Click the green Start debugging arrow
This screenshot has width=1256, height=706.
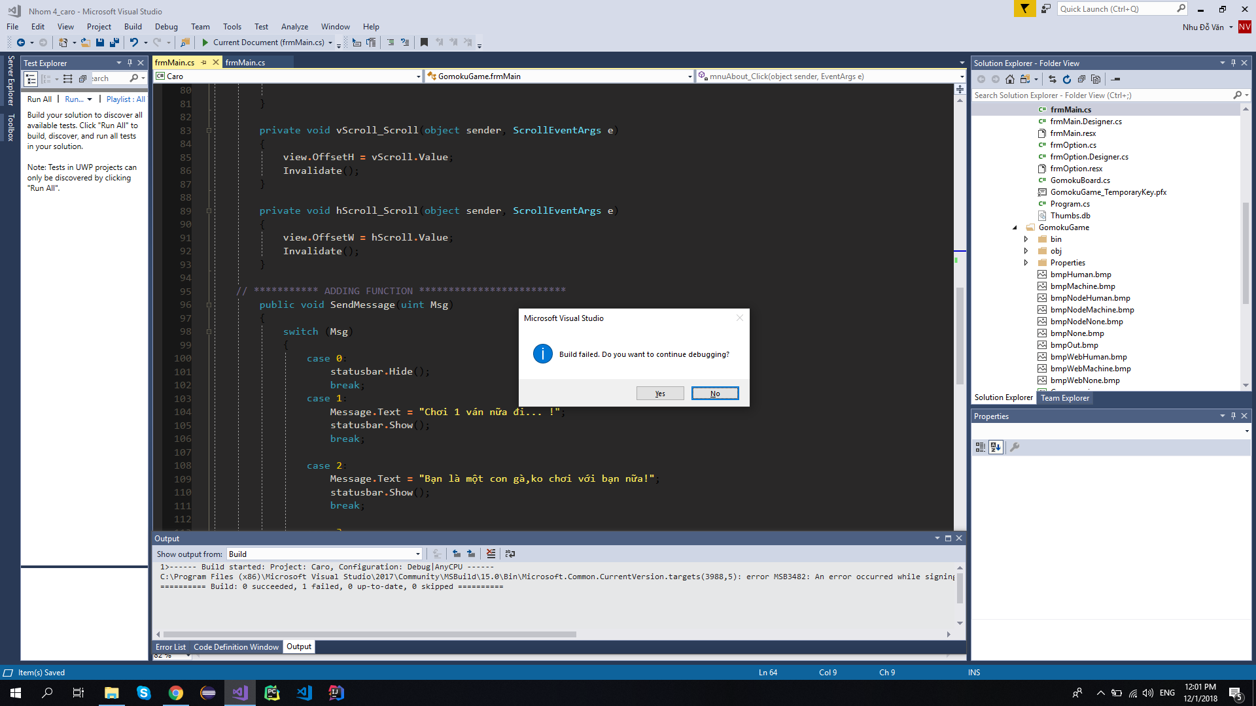pos(205,42)
